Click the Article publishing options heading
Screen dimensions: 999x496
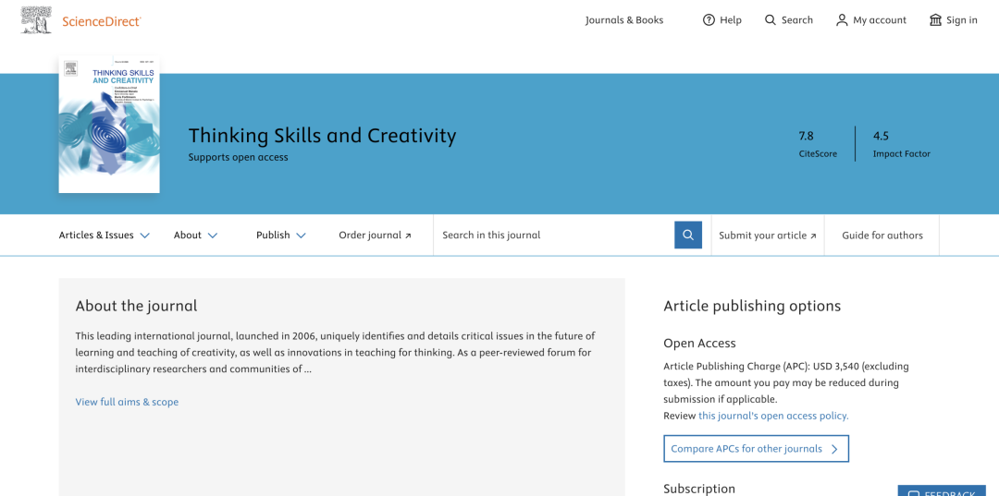752,306
